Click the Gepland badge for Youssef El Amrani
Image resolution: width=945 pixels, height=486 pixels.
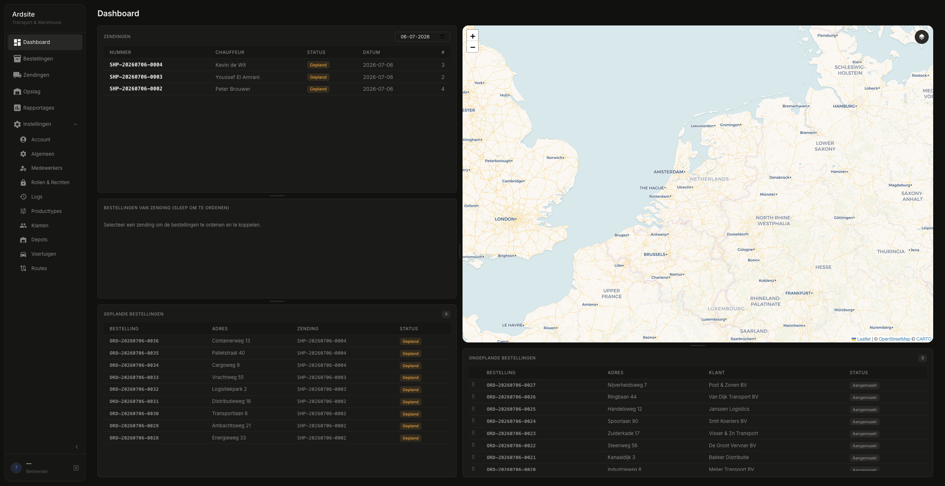point(318,77)
